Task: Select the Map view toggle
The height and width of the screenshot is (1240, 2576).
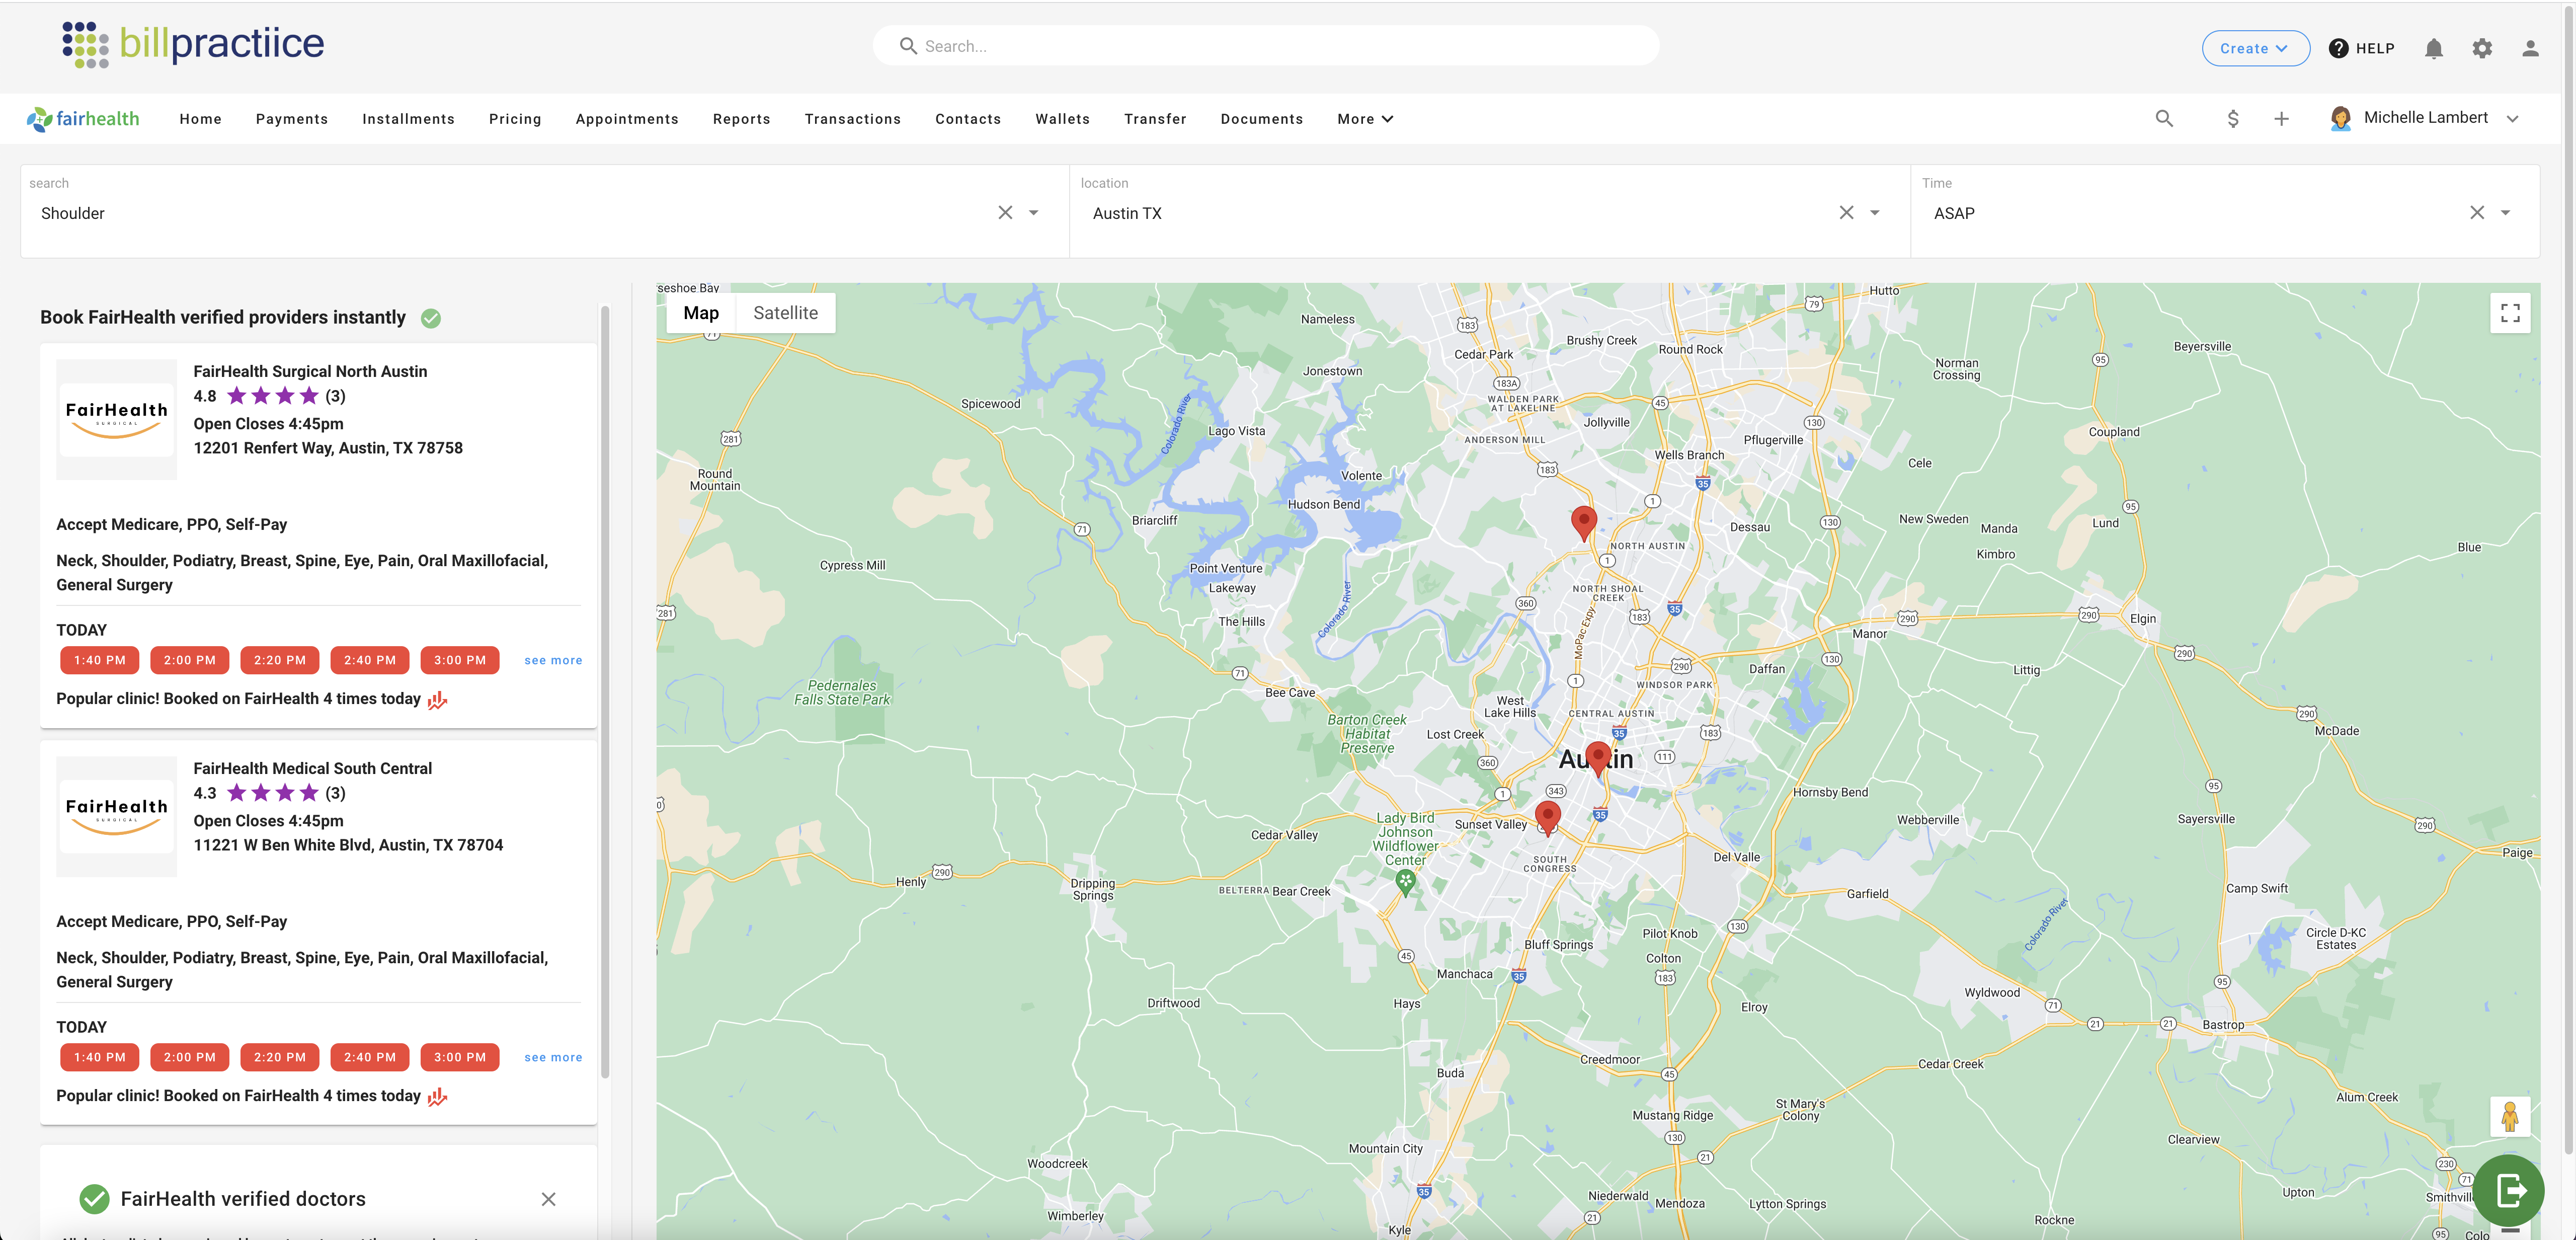Action: [701, 313]
